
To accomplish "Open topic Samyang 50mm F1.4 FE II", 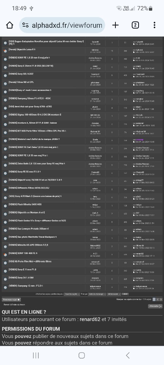I will (x=30, y=98).
